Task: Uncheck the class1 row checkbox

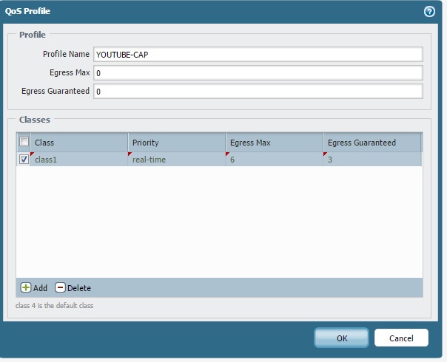Action: [x=24, y=159]
